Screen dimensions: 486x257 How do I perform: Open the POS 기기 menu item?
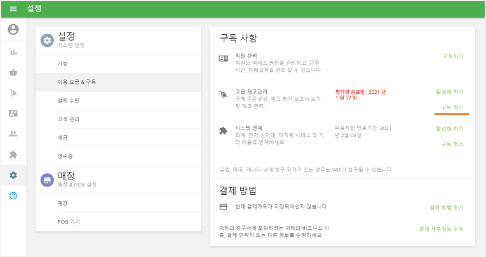coord(118,222)
